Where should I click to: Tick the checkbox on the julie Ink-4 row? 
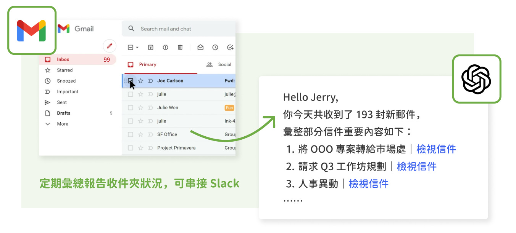pyautogui.click(x=131, y=121)
